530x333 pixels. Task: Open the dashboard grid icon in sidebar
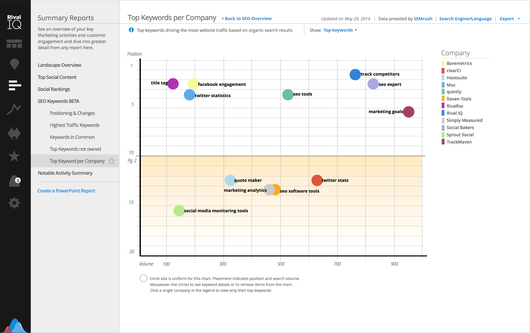pos(14,44)
